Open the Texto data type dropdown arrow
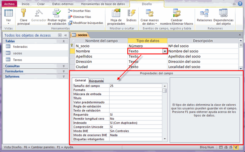This screenshot has height=152, width=245. pos(164,51)
